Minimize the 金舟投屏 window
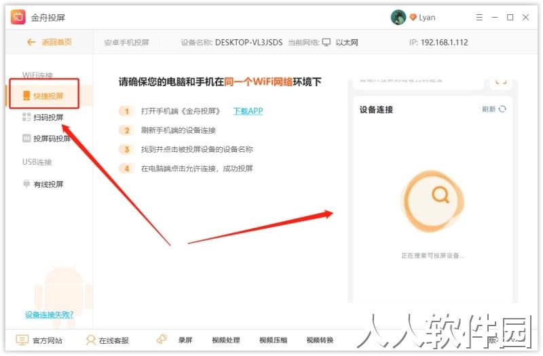Viewport: 543px width, 356px height. (495, 18)
